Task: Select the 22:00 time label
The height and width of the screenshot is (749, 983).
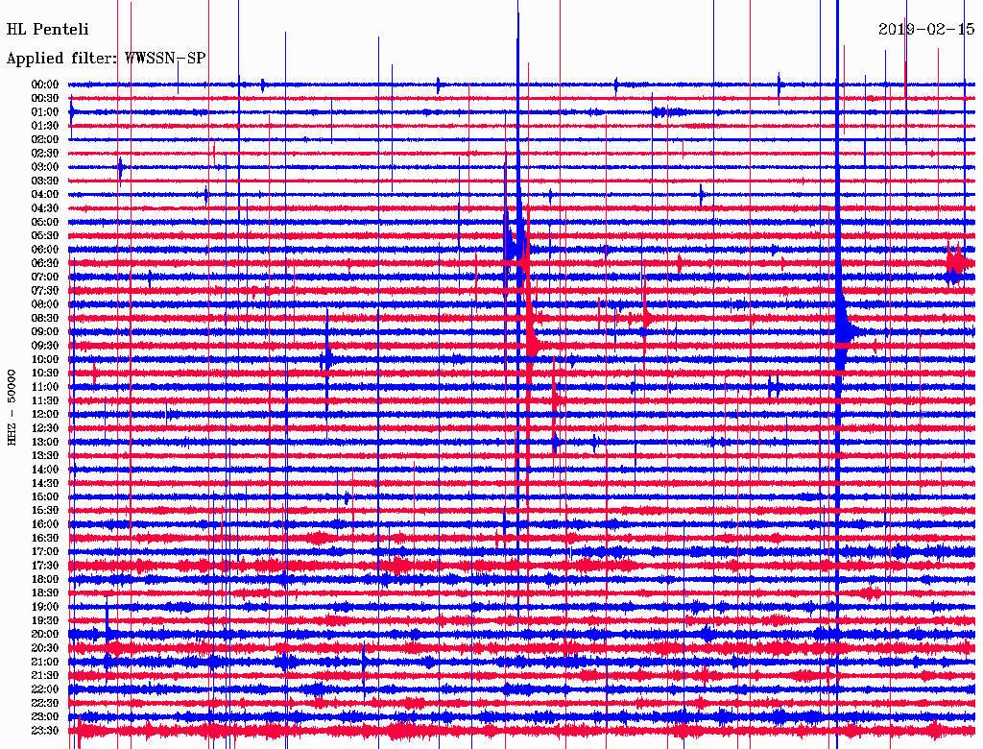Action: [x=45, y=689]
